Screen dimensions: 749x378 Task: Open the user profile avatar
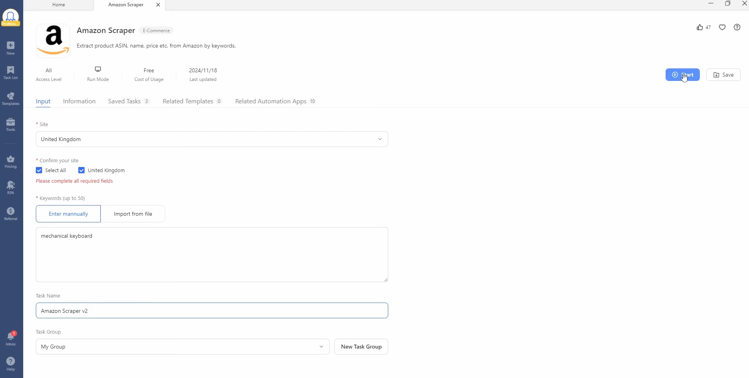(11, 18)
